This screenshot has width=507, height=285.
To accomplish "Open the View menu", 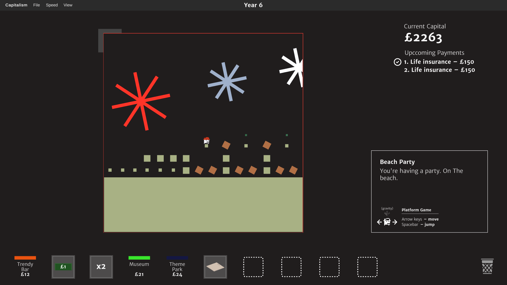I will pos(68,5).
